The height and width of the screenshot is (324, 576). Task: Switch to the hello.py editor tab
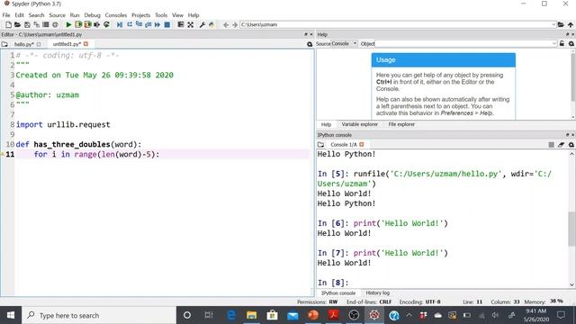(x=24, y=44)
